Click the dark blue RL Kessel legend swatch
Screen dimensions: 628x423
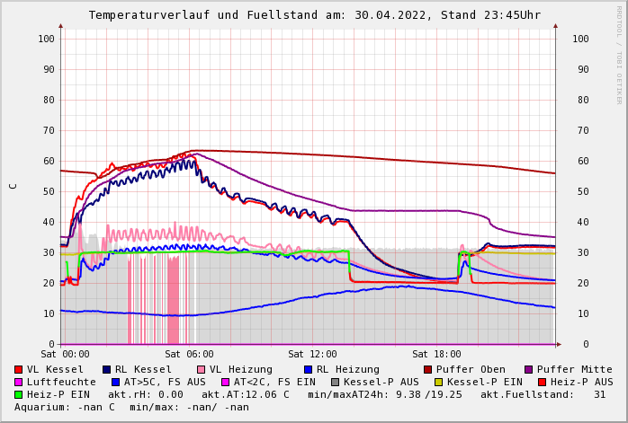(x=107, y=369)
